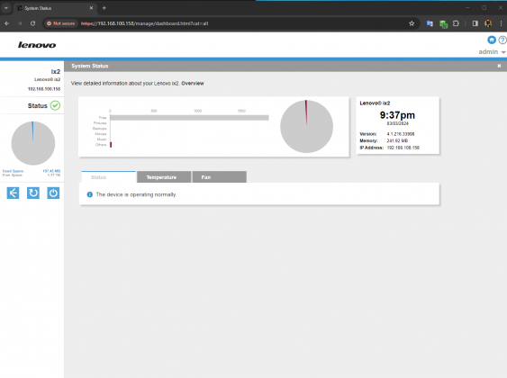The width and height of the screenshot is (507, 378).
Task: Click the Lenovo logo
Action: [37, 45]
